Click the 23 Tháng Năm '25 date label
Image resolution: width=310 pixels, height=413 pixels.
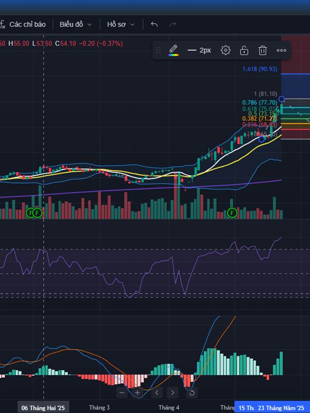pyautogui.click(x=281, y=408)
